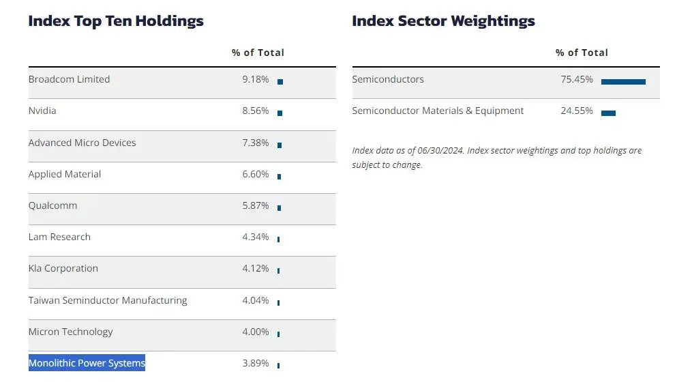Click the Index Sector Weightings heading
Viewport: 692px width, 391px height.
(443, 21)
